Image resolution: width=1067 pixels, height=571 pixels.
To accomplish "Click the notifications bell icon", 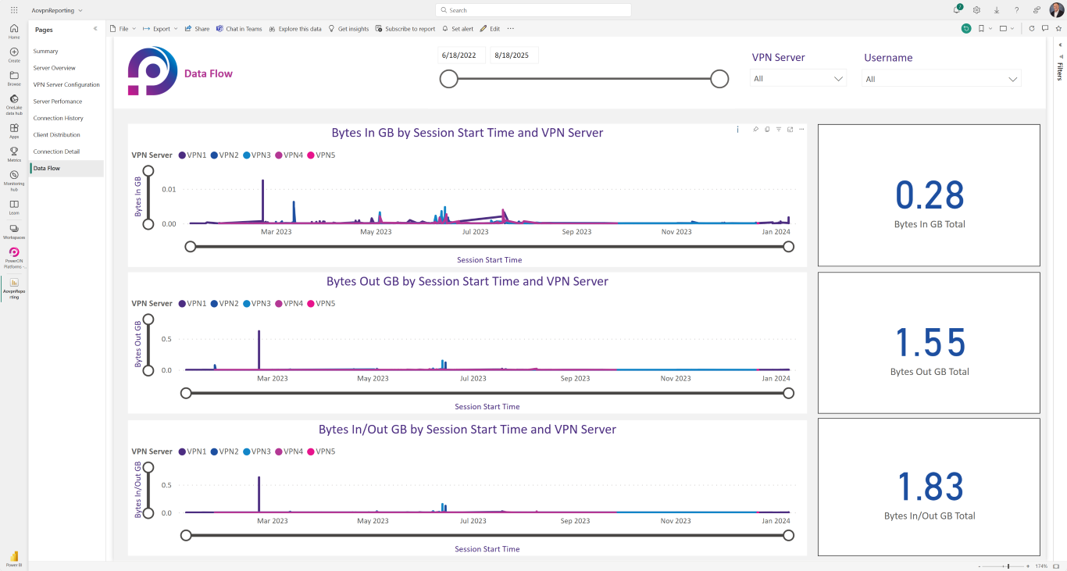I will click(x=957, y=10).
